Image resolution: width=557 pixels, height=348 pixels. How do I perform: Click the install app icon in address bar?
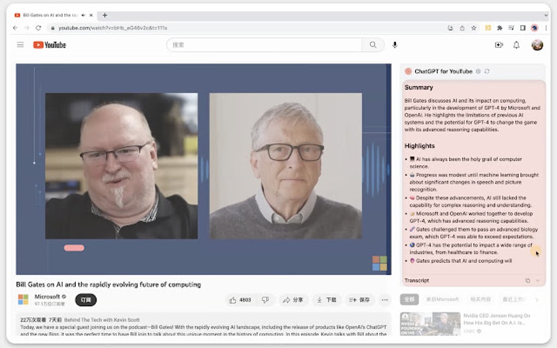(x=451, y=28)
